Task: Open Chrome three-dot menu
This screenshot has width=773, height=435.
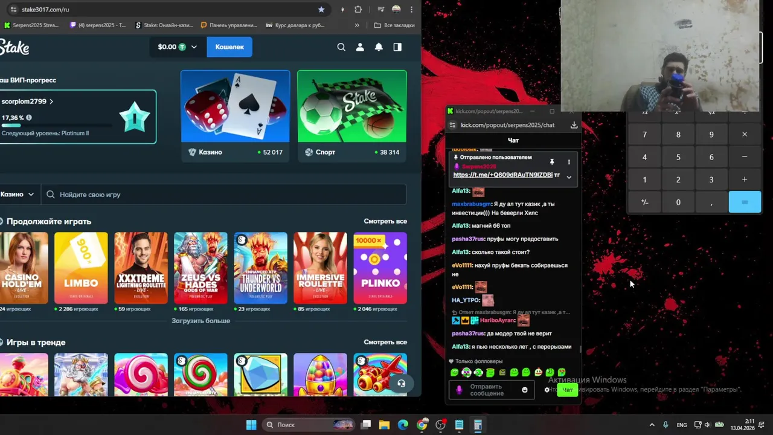Action: [412, 10]
